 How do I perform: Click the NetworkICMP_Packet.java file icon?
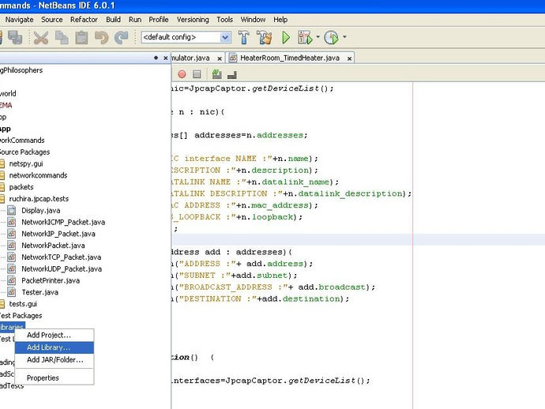[12, 222]
